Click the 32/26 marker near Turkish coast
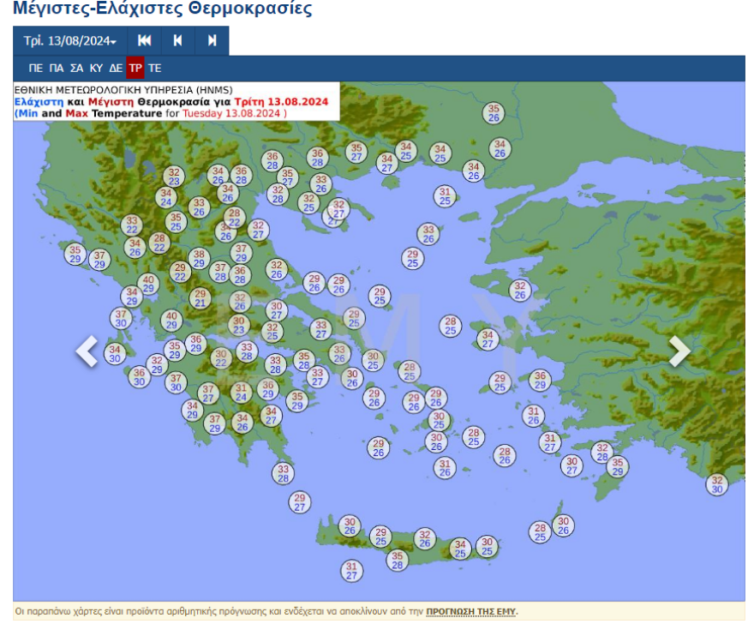754x624 pixels. click(519, 291)
